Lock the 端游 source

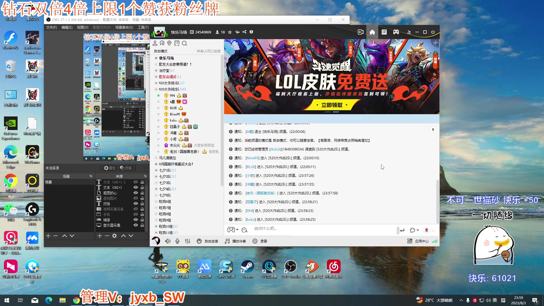pos(142,220)
